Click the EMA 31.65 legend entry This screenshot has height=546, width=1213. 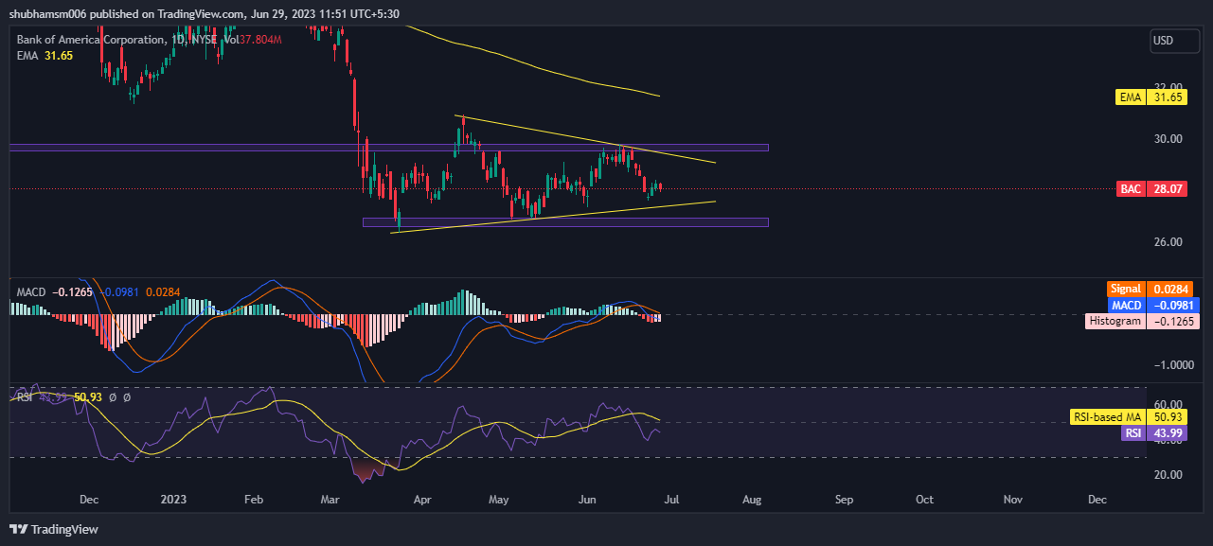click(45, 56)
